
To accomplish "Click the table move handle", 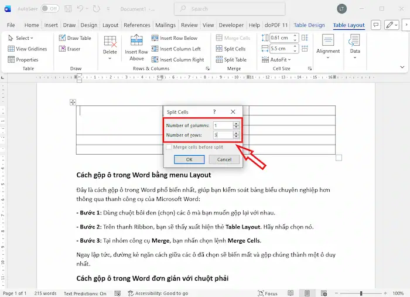I will click(x=73, y=103).
